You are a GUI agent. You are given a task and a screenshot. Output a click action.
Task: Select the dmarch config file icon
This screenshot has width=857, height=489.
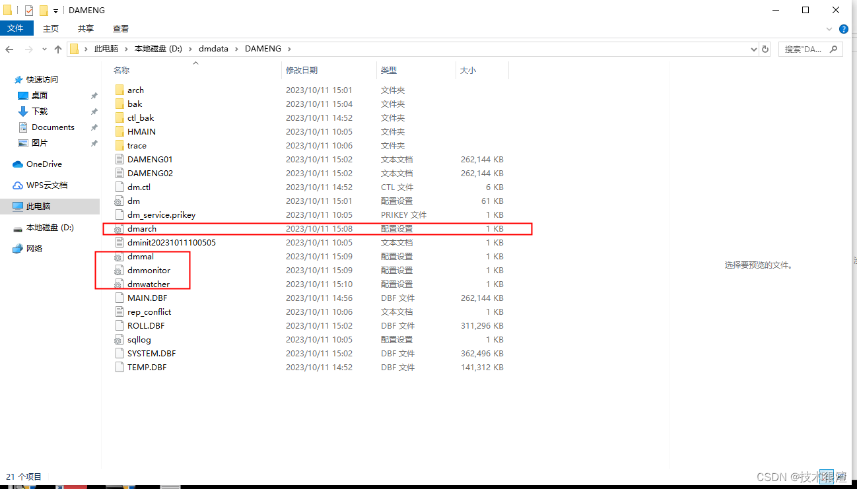[120, 228]
